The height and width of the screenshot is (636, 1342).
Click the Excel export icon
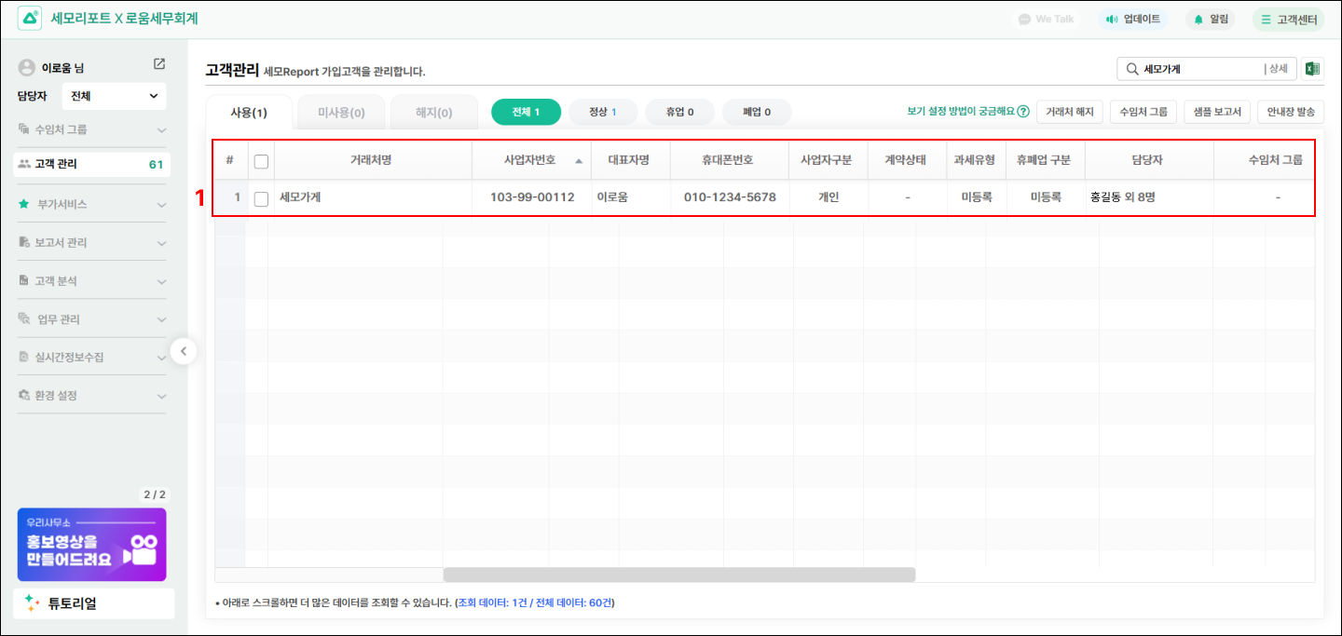pyautogui.click(x=1312, y=69)
